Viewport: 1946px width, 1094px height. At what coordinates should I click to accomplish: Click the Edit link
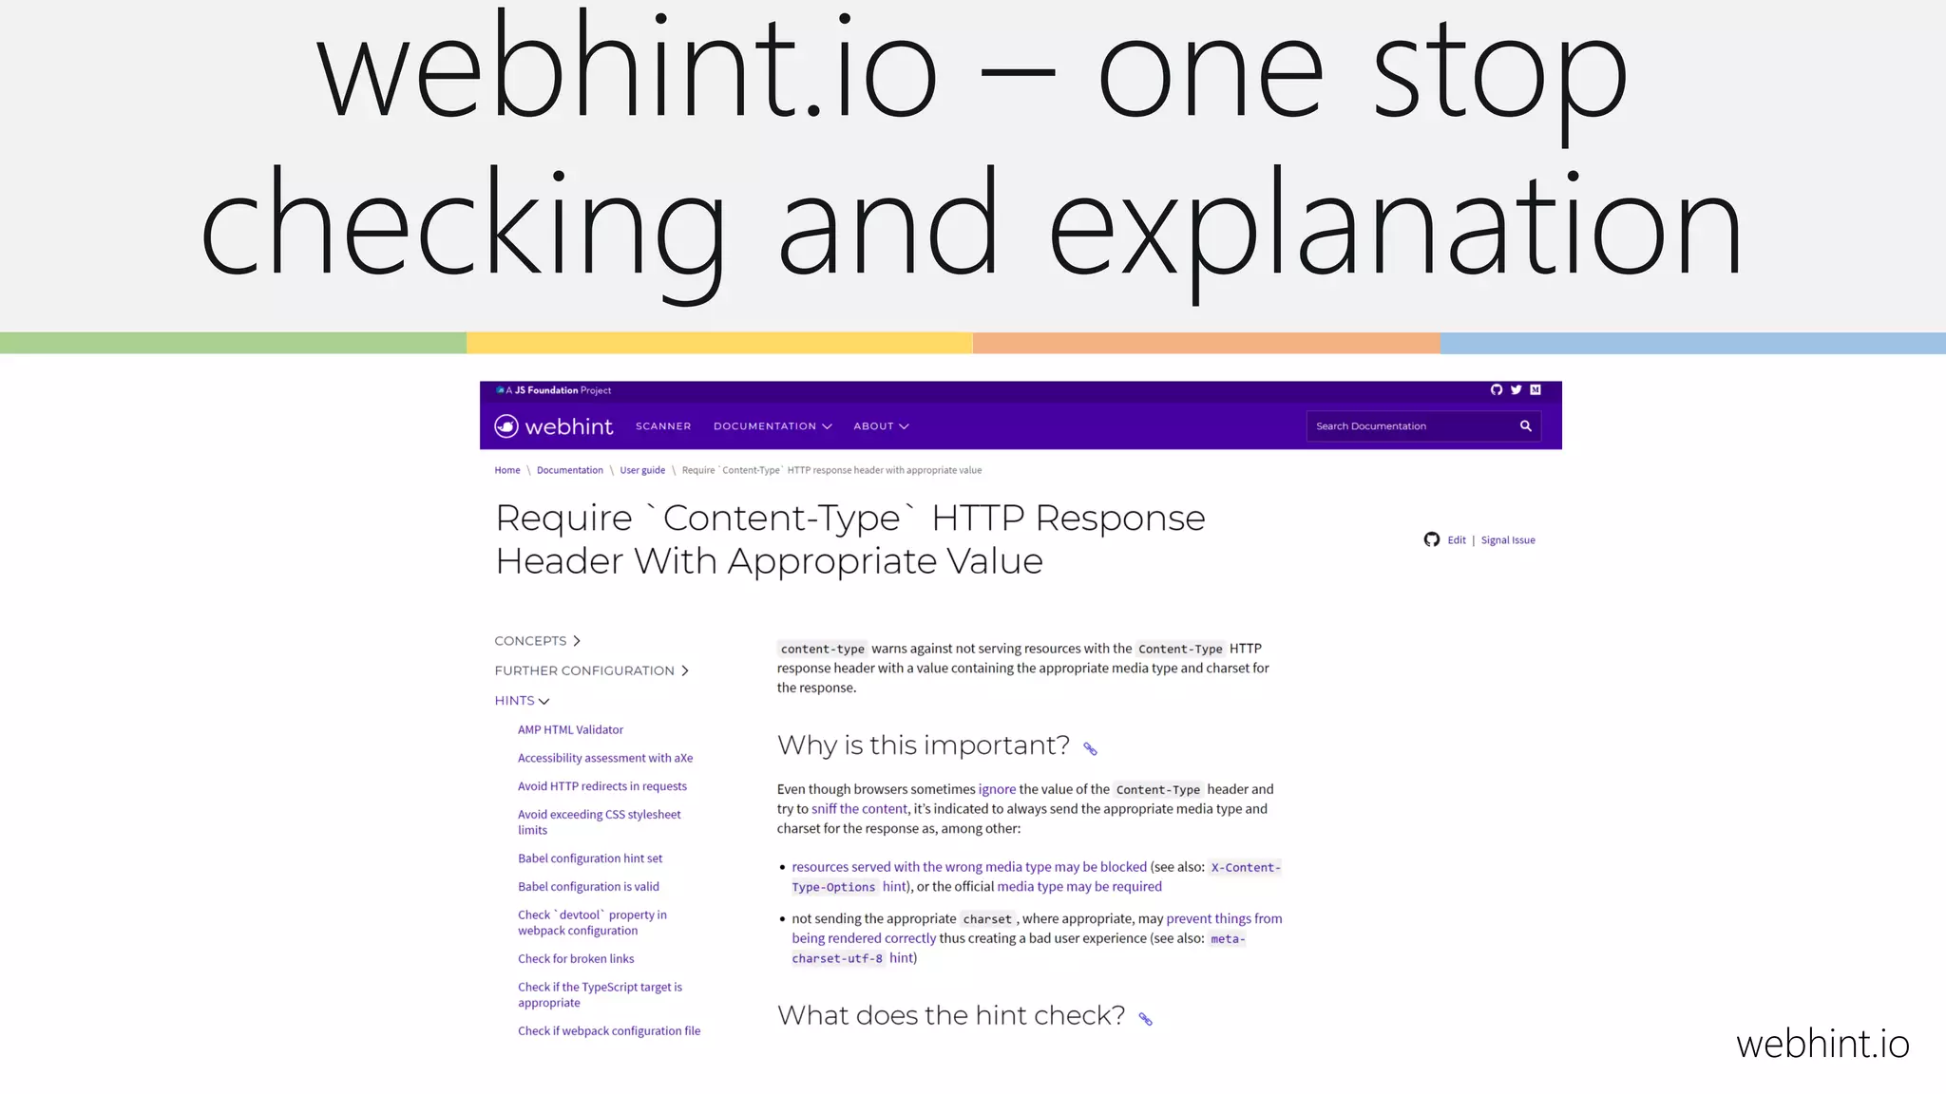1457,540
